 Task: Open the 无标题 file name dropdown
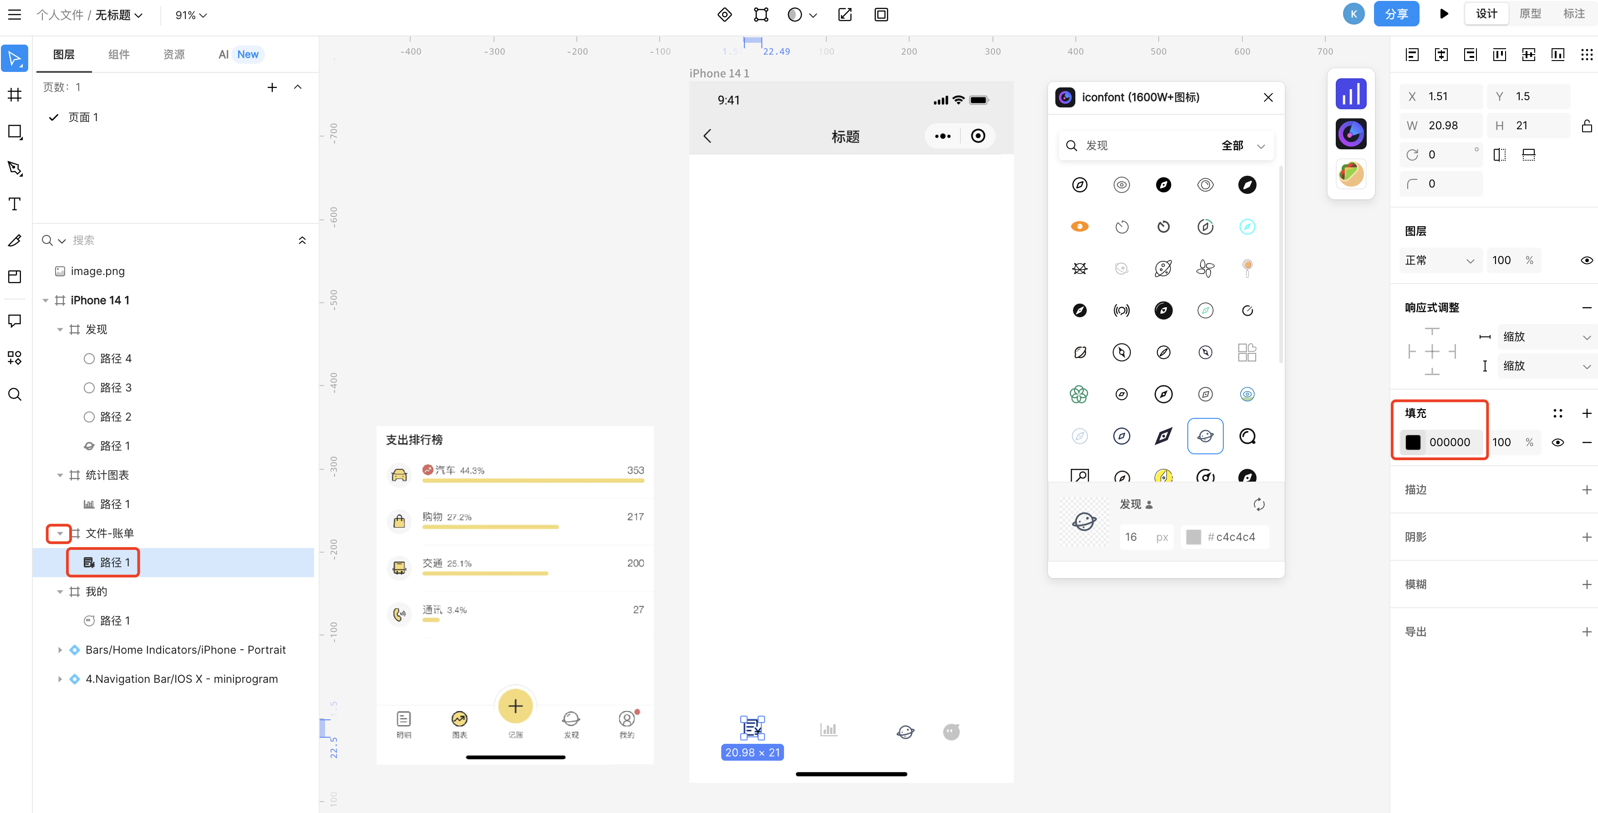(118, 15)
